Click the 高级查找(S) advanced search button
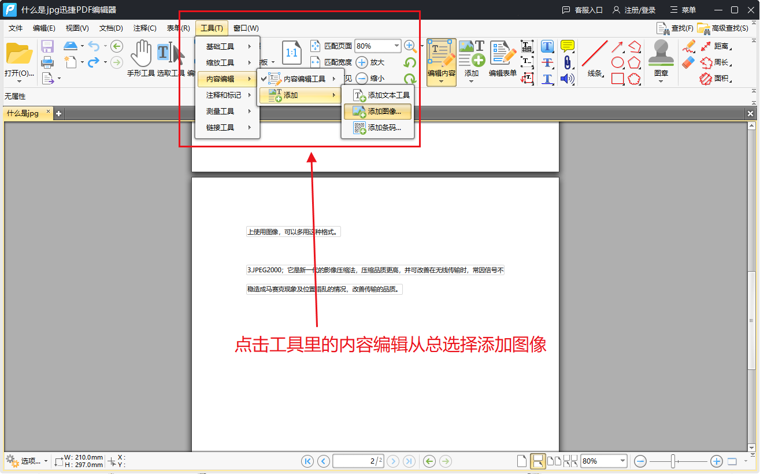Screen dimensions: 760x474 722,28
